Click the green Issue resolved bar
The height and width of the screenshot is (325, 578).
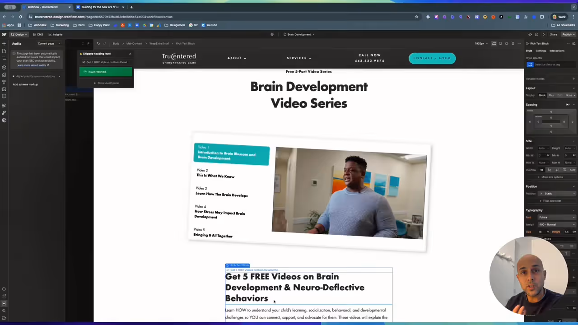(x=106, y=72)
